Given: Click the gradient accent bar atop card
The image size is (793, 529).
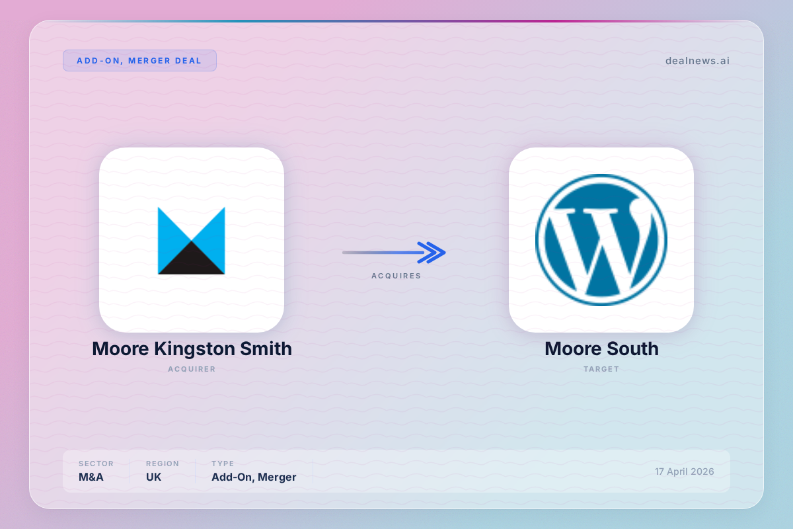Looking at the screenshot, I should (397, 22).
